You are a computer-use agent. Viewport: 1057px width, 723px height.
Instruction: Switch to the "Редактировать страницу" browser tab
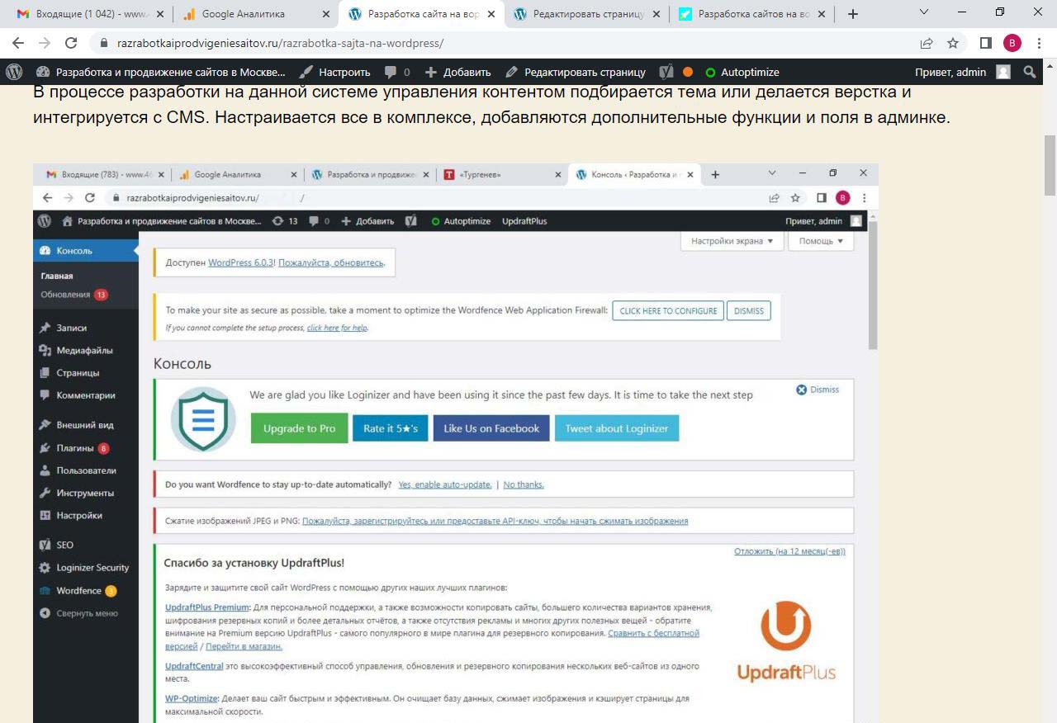tap(586, 14)
